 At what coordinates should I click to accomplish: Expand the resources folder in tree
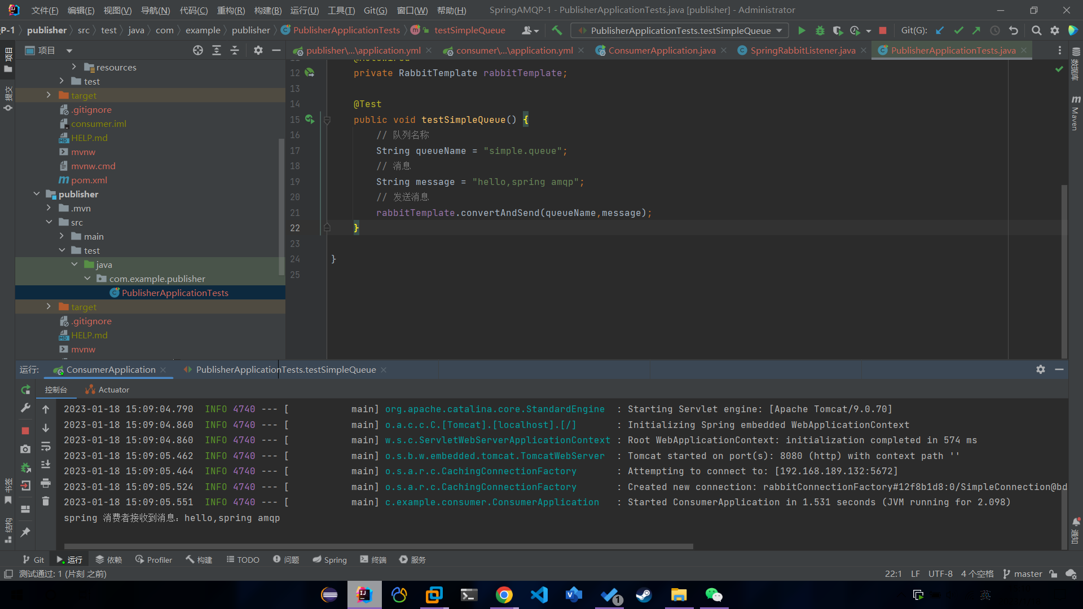click(x=74, y=67)
